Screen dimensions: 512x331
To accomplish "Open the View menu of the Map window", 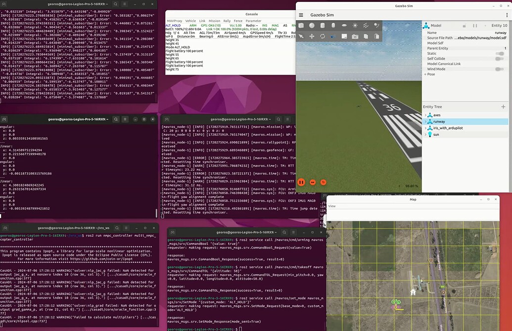I will 332,206.
